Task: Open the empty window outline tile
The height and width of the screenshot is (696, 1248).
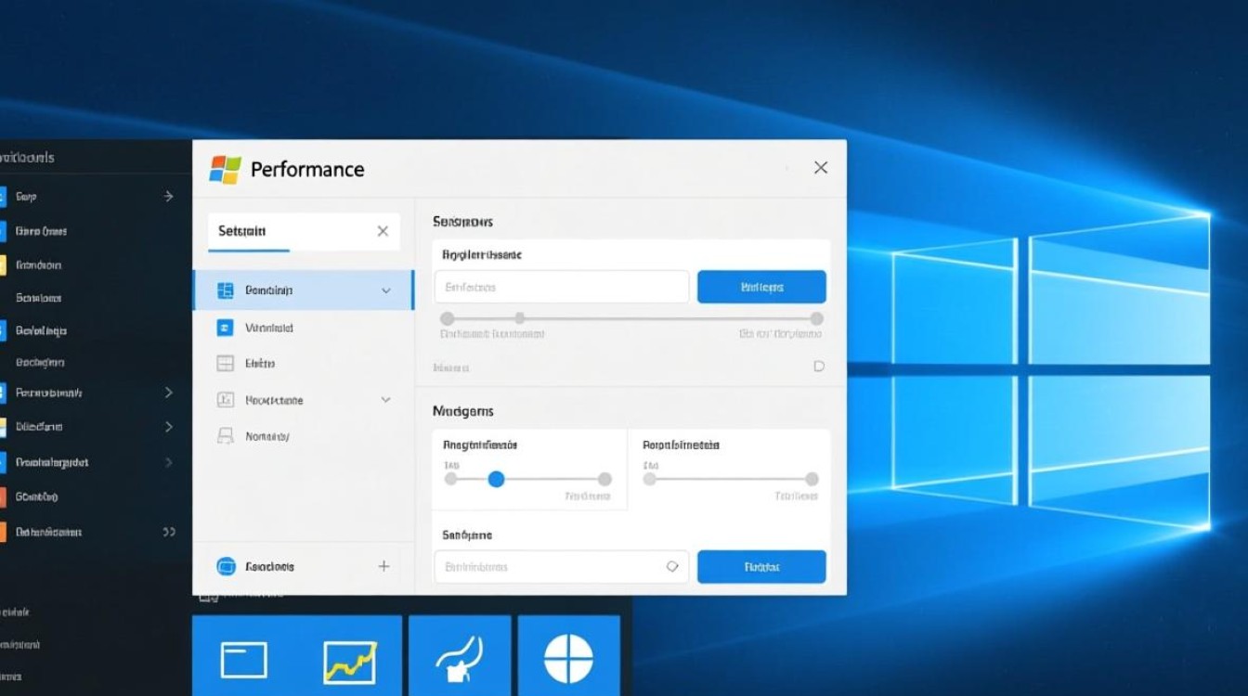Action: coord(243,661)
